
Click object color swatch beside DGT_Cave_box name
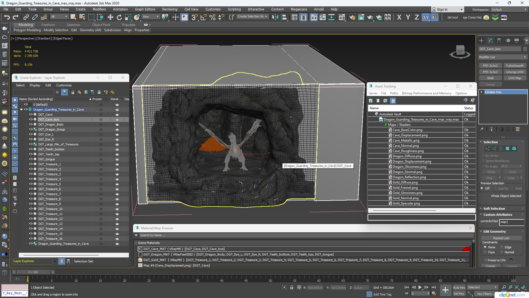(x=525, y=49)
